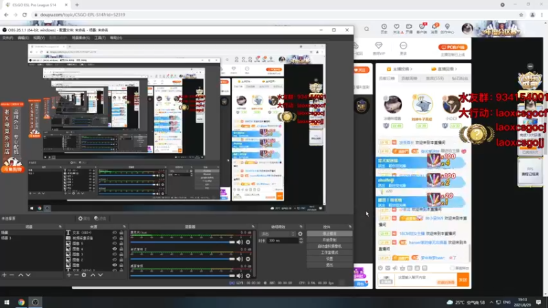Add a new source with the plus icon
Screen dimensions: 548x308
click(x=69, y=275)
